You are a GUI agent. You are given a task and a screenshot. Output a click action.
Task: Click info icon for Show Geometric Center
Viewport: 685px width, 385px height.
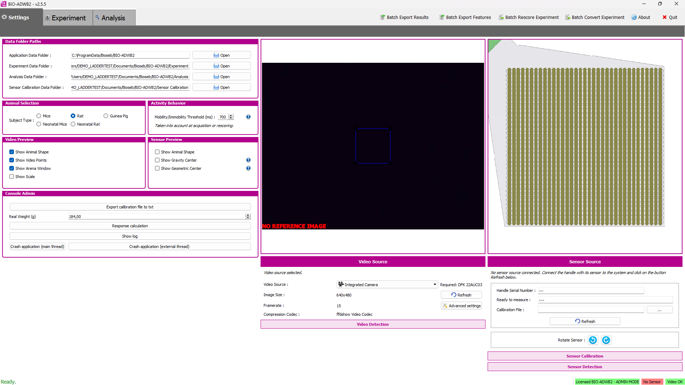pos(248,168)
